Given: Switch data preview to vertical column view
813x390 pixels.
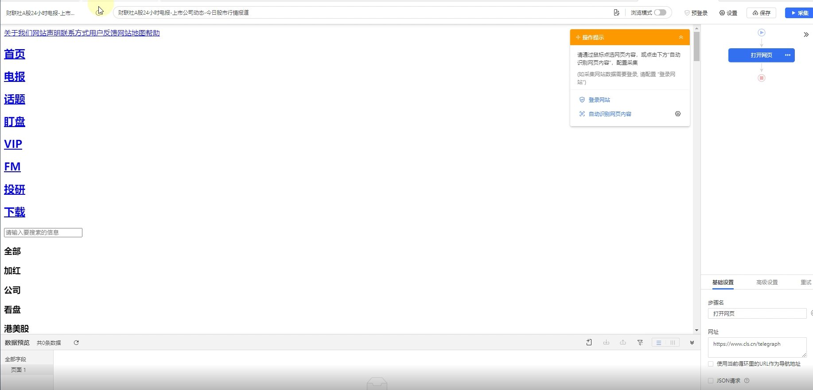Looking at the screenshot, I should (673, 343).
